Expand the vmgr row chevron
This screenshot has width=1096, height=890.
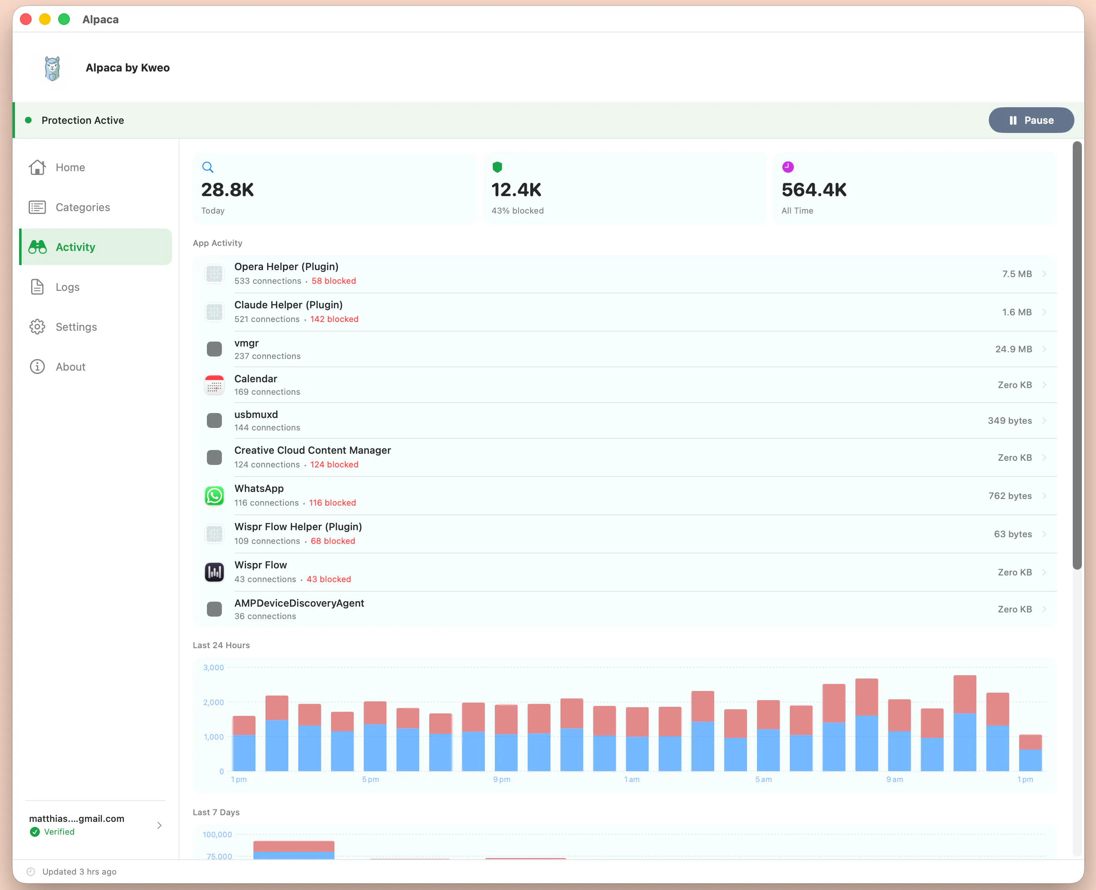1044,349
